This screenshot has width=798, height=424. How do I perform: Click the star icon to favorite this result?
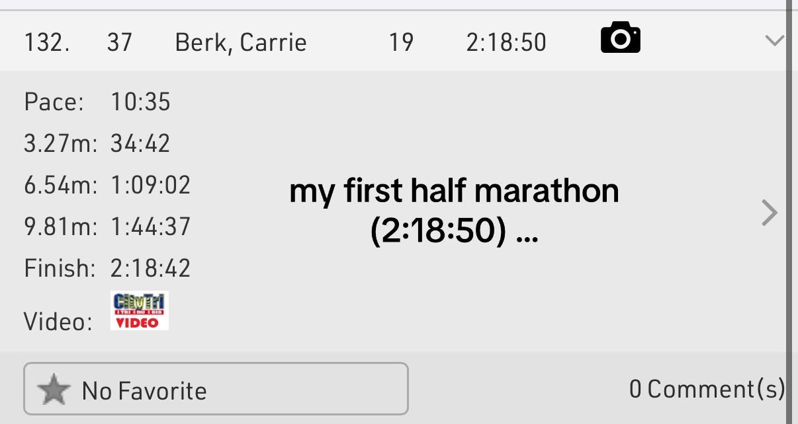pos(54,390)
